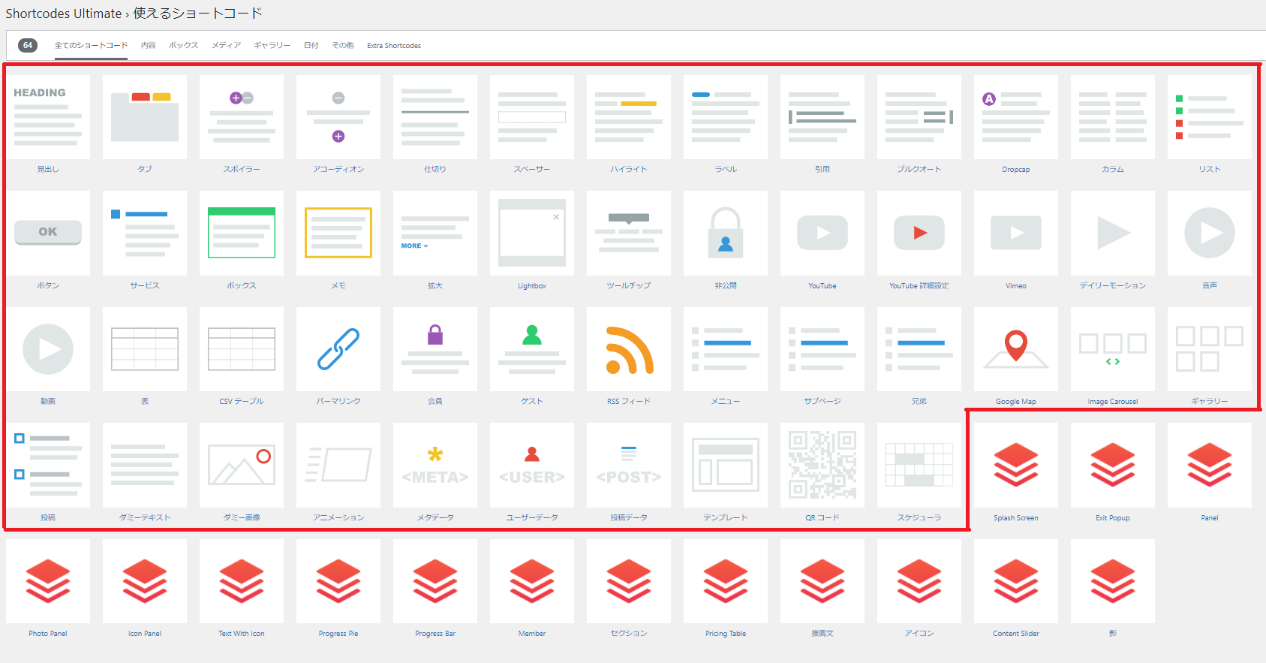This screenshot has height=663, width=1266.
Task: Open the Content Slider extra shortcode
Action: pyautogui.click(x=1016, y=581)
